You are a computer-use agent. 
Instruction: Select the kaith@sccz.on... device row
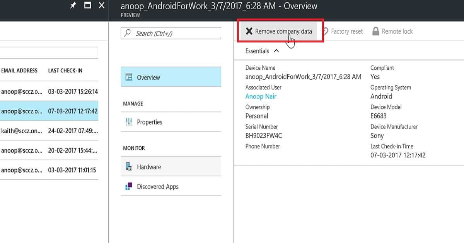click(x=49, y=131)
